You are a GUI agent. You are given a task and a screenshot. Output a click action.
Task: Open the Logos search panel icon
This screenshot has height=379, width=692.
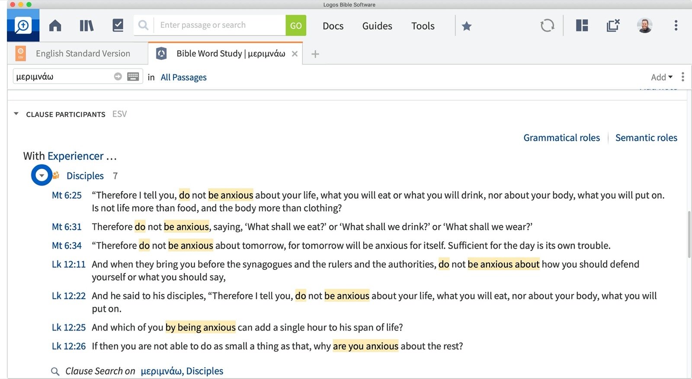point(23,26)
